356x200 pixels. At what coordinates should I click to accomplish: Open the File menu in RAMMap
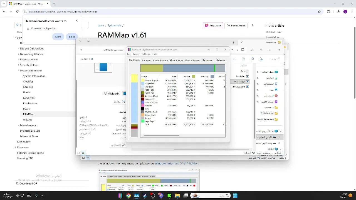pos(129,54)
